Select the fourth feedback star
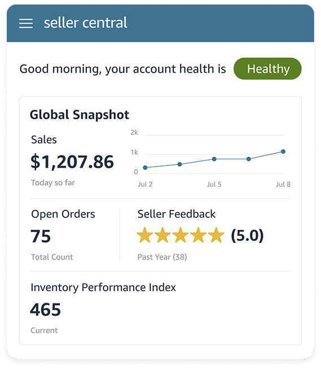Screen dimensions: 321x368 pos(199,235)
